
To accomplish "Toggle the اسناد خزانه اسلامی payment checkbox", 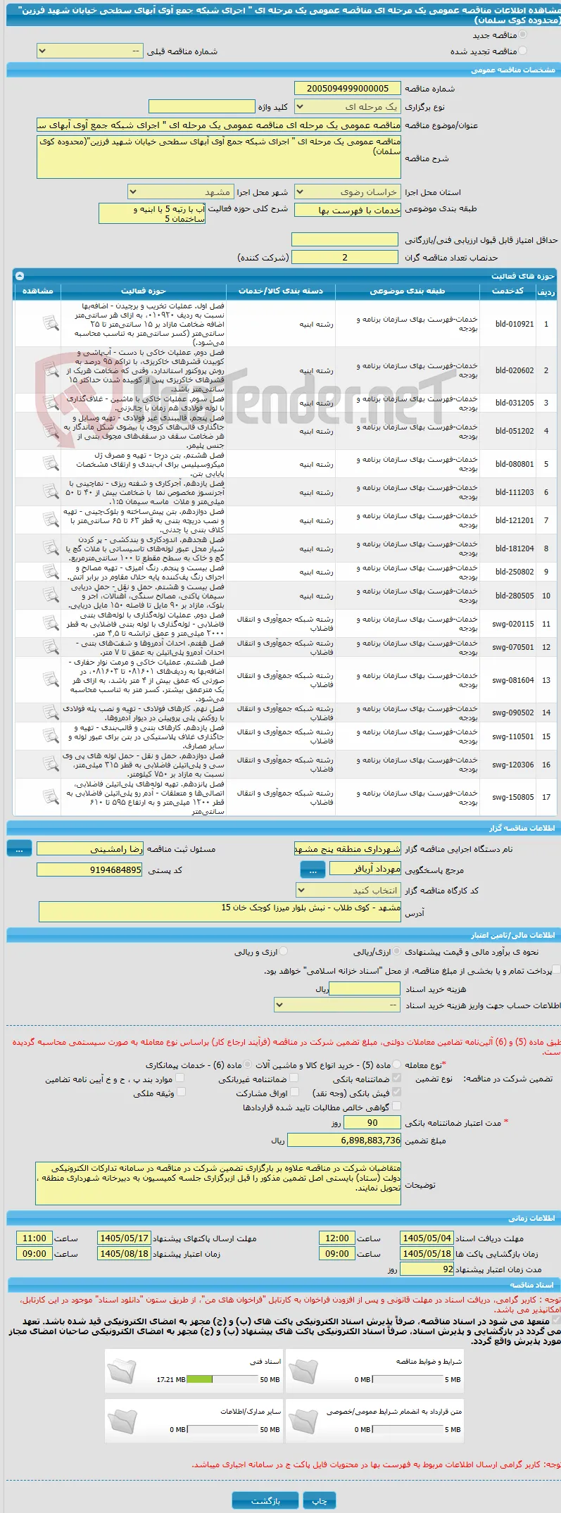I will [x=557, y=970].
